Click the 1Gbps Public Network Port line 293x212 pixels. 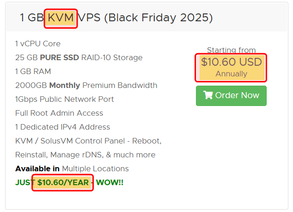tap(64, 99)
